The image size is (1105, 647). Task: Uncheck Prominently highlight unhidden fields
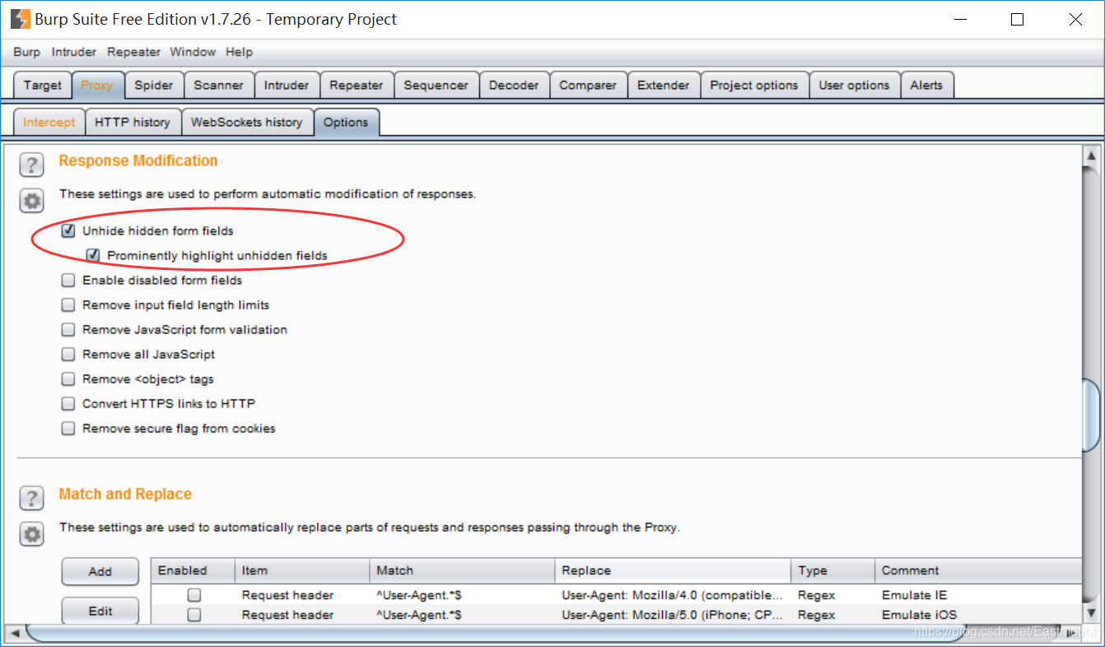(x=93, y=255)
